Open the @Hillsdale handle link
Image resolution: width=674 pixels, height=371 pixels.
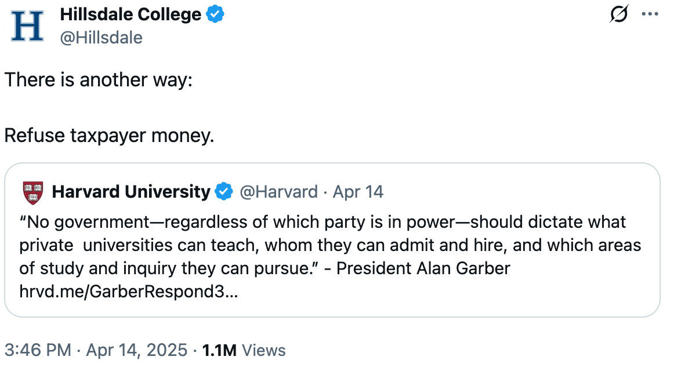click(x=102, y=38)
